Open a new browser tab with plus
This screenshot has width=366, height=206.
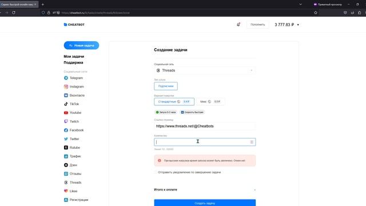tap(43, 4)
